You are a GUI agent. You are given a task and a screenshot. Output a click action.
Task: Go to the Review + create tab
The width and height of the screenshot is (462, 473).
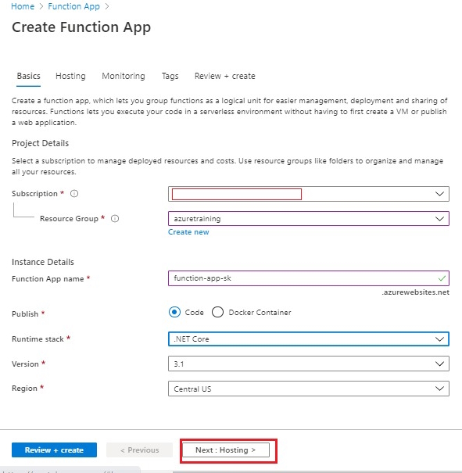pos(225,76)
